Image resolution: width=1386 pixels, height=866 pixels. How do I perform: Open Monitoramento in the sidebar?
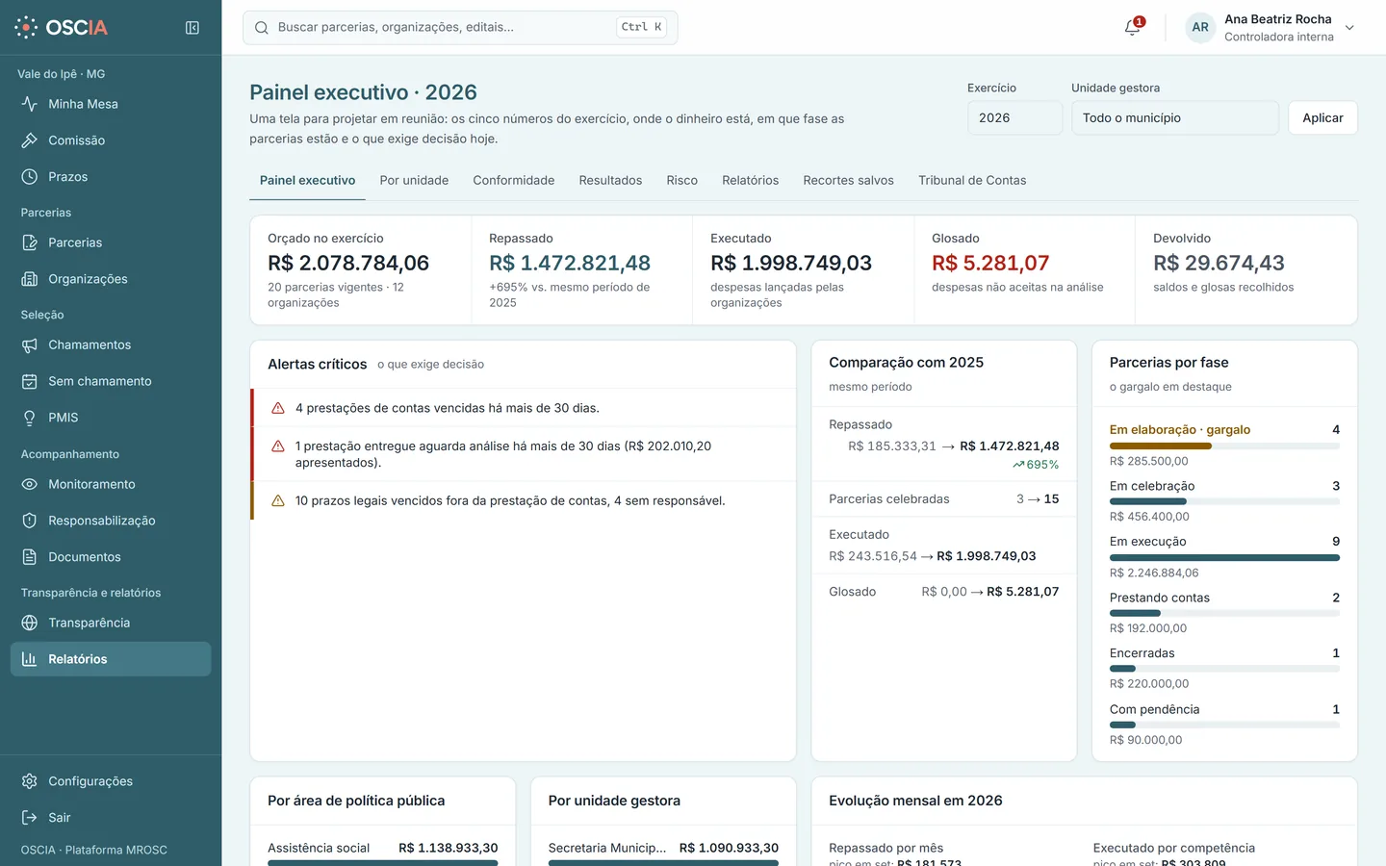(x=111, y=484)
